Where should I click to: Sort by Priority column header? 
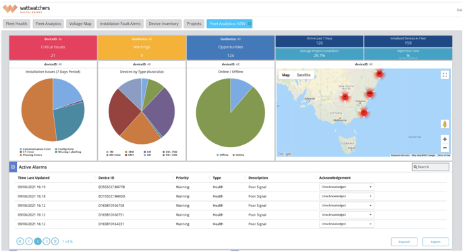pos(182,177)
